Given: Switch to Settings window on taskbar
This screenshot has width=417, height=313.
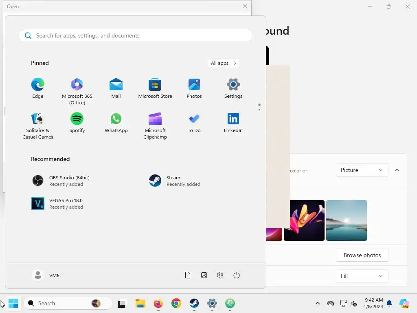Looking at the screenshot, I should [x=212, y=303].
